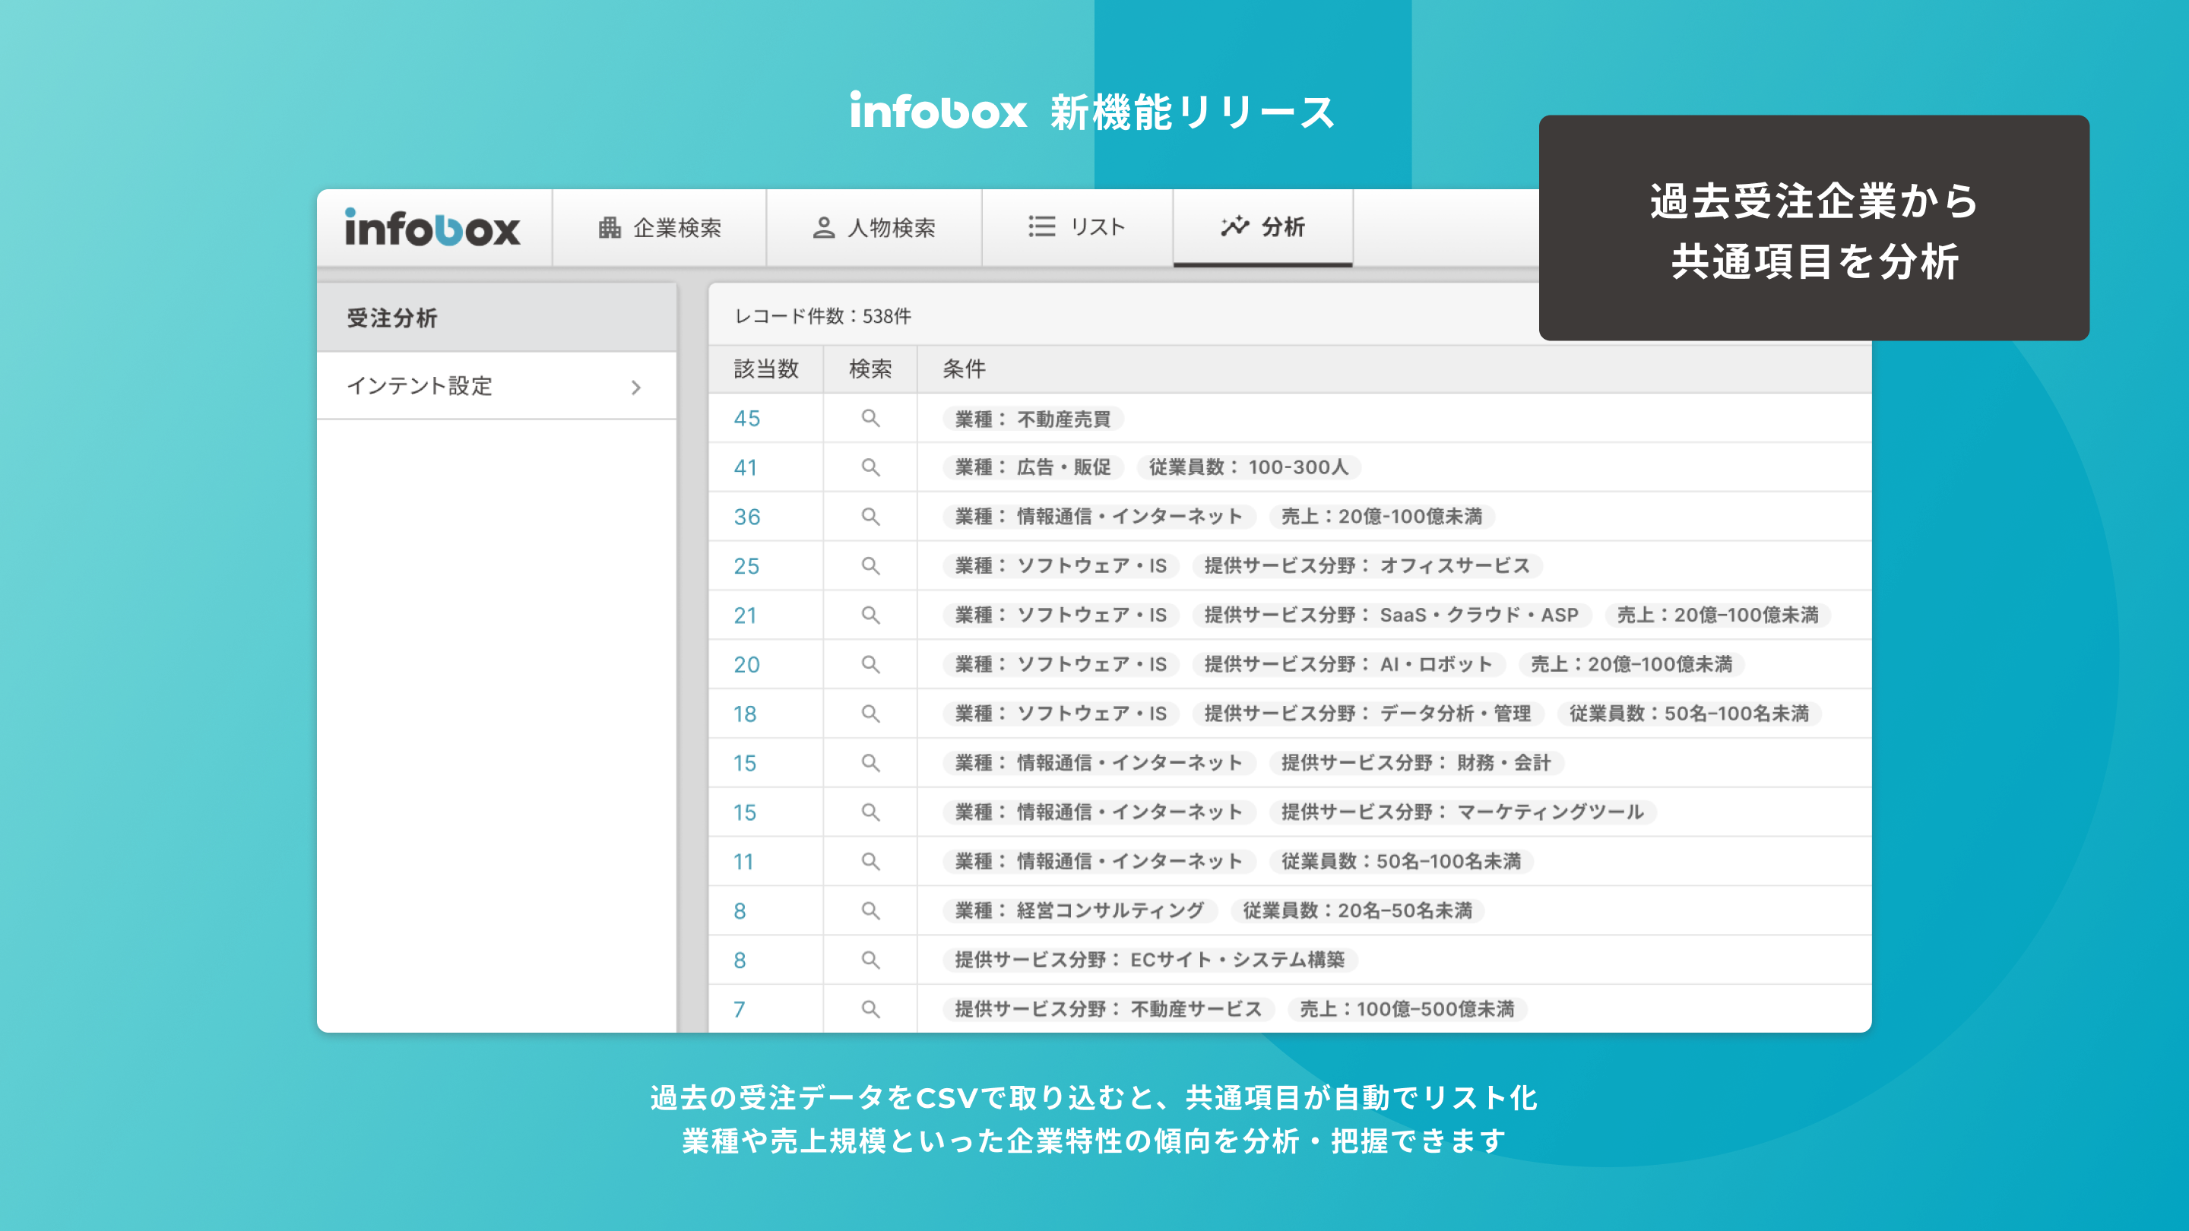
Task: Click the 提供サービス分野：マーケティングツール tag
Action: (1462, 812)
